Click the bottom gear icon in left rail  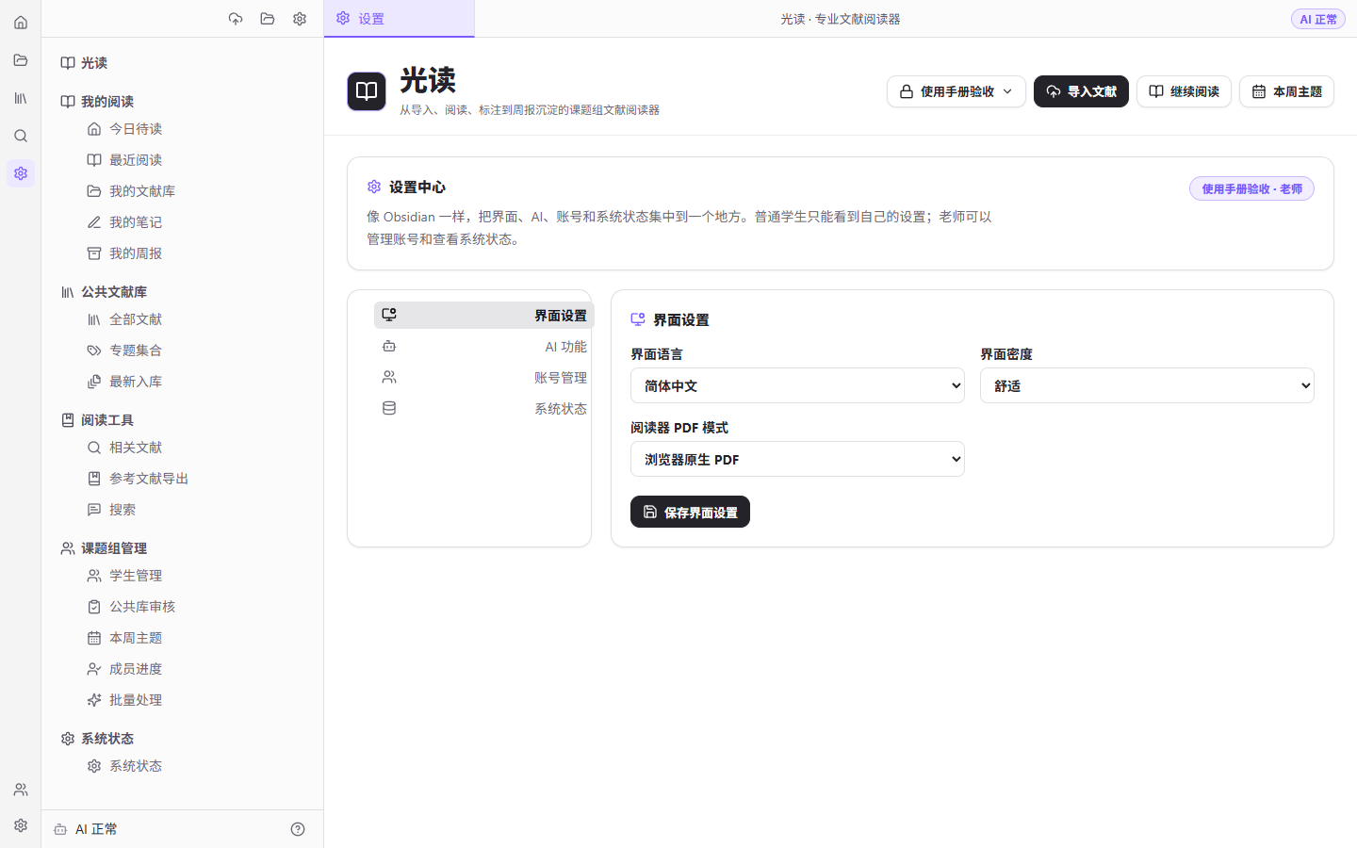tap(21, 825)
